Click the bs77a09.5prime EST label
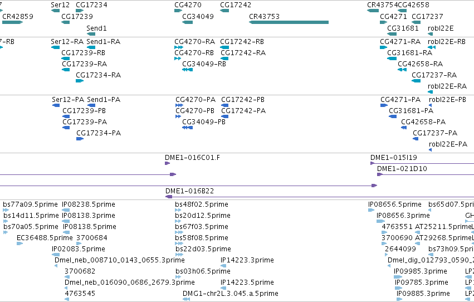The image size is (474, 302). (30, 204)
